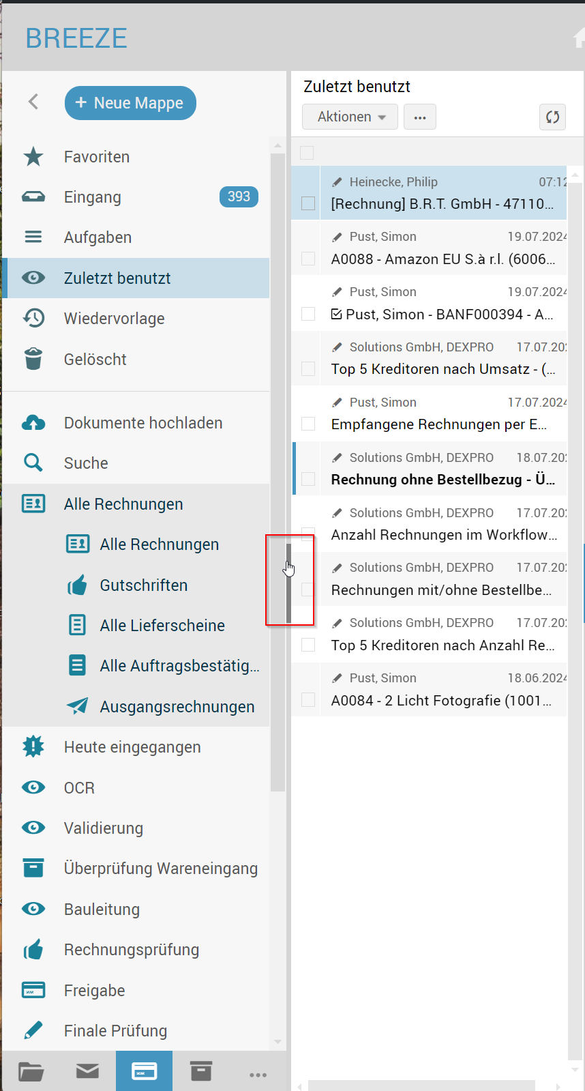The width and height of the screenshot is (585, 1091).
Task: Click the Dokumente hochladen cloud icon
Action: (33, 423)
